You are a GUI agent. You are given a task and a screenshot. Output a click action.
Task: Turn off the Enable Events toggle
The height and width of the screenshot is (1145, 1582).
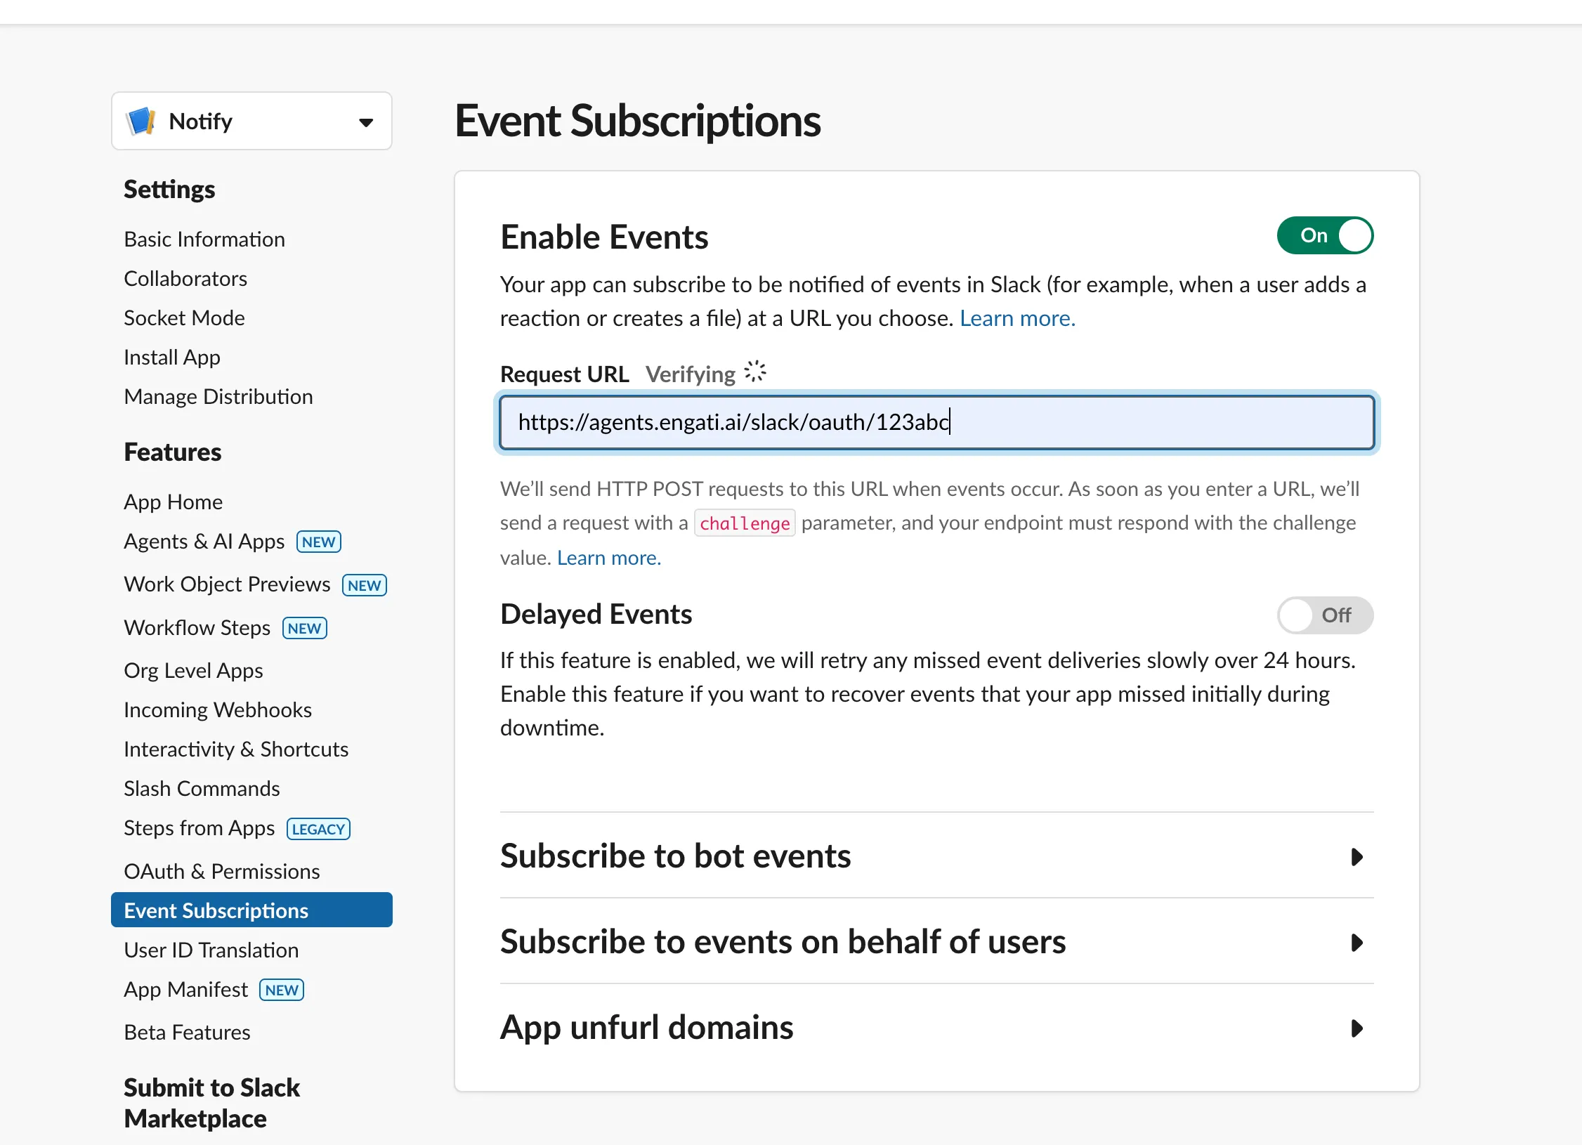tap(1325, 235)
